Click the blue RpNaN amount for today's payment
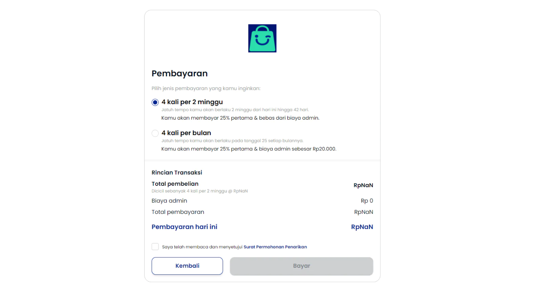 [362, 227]
